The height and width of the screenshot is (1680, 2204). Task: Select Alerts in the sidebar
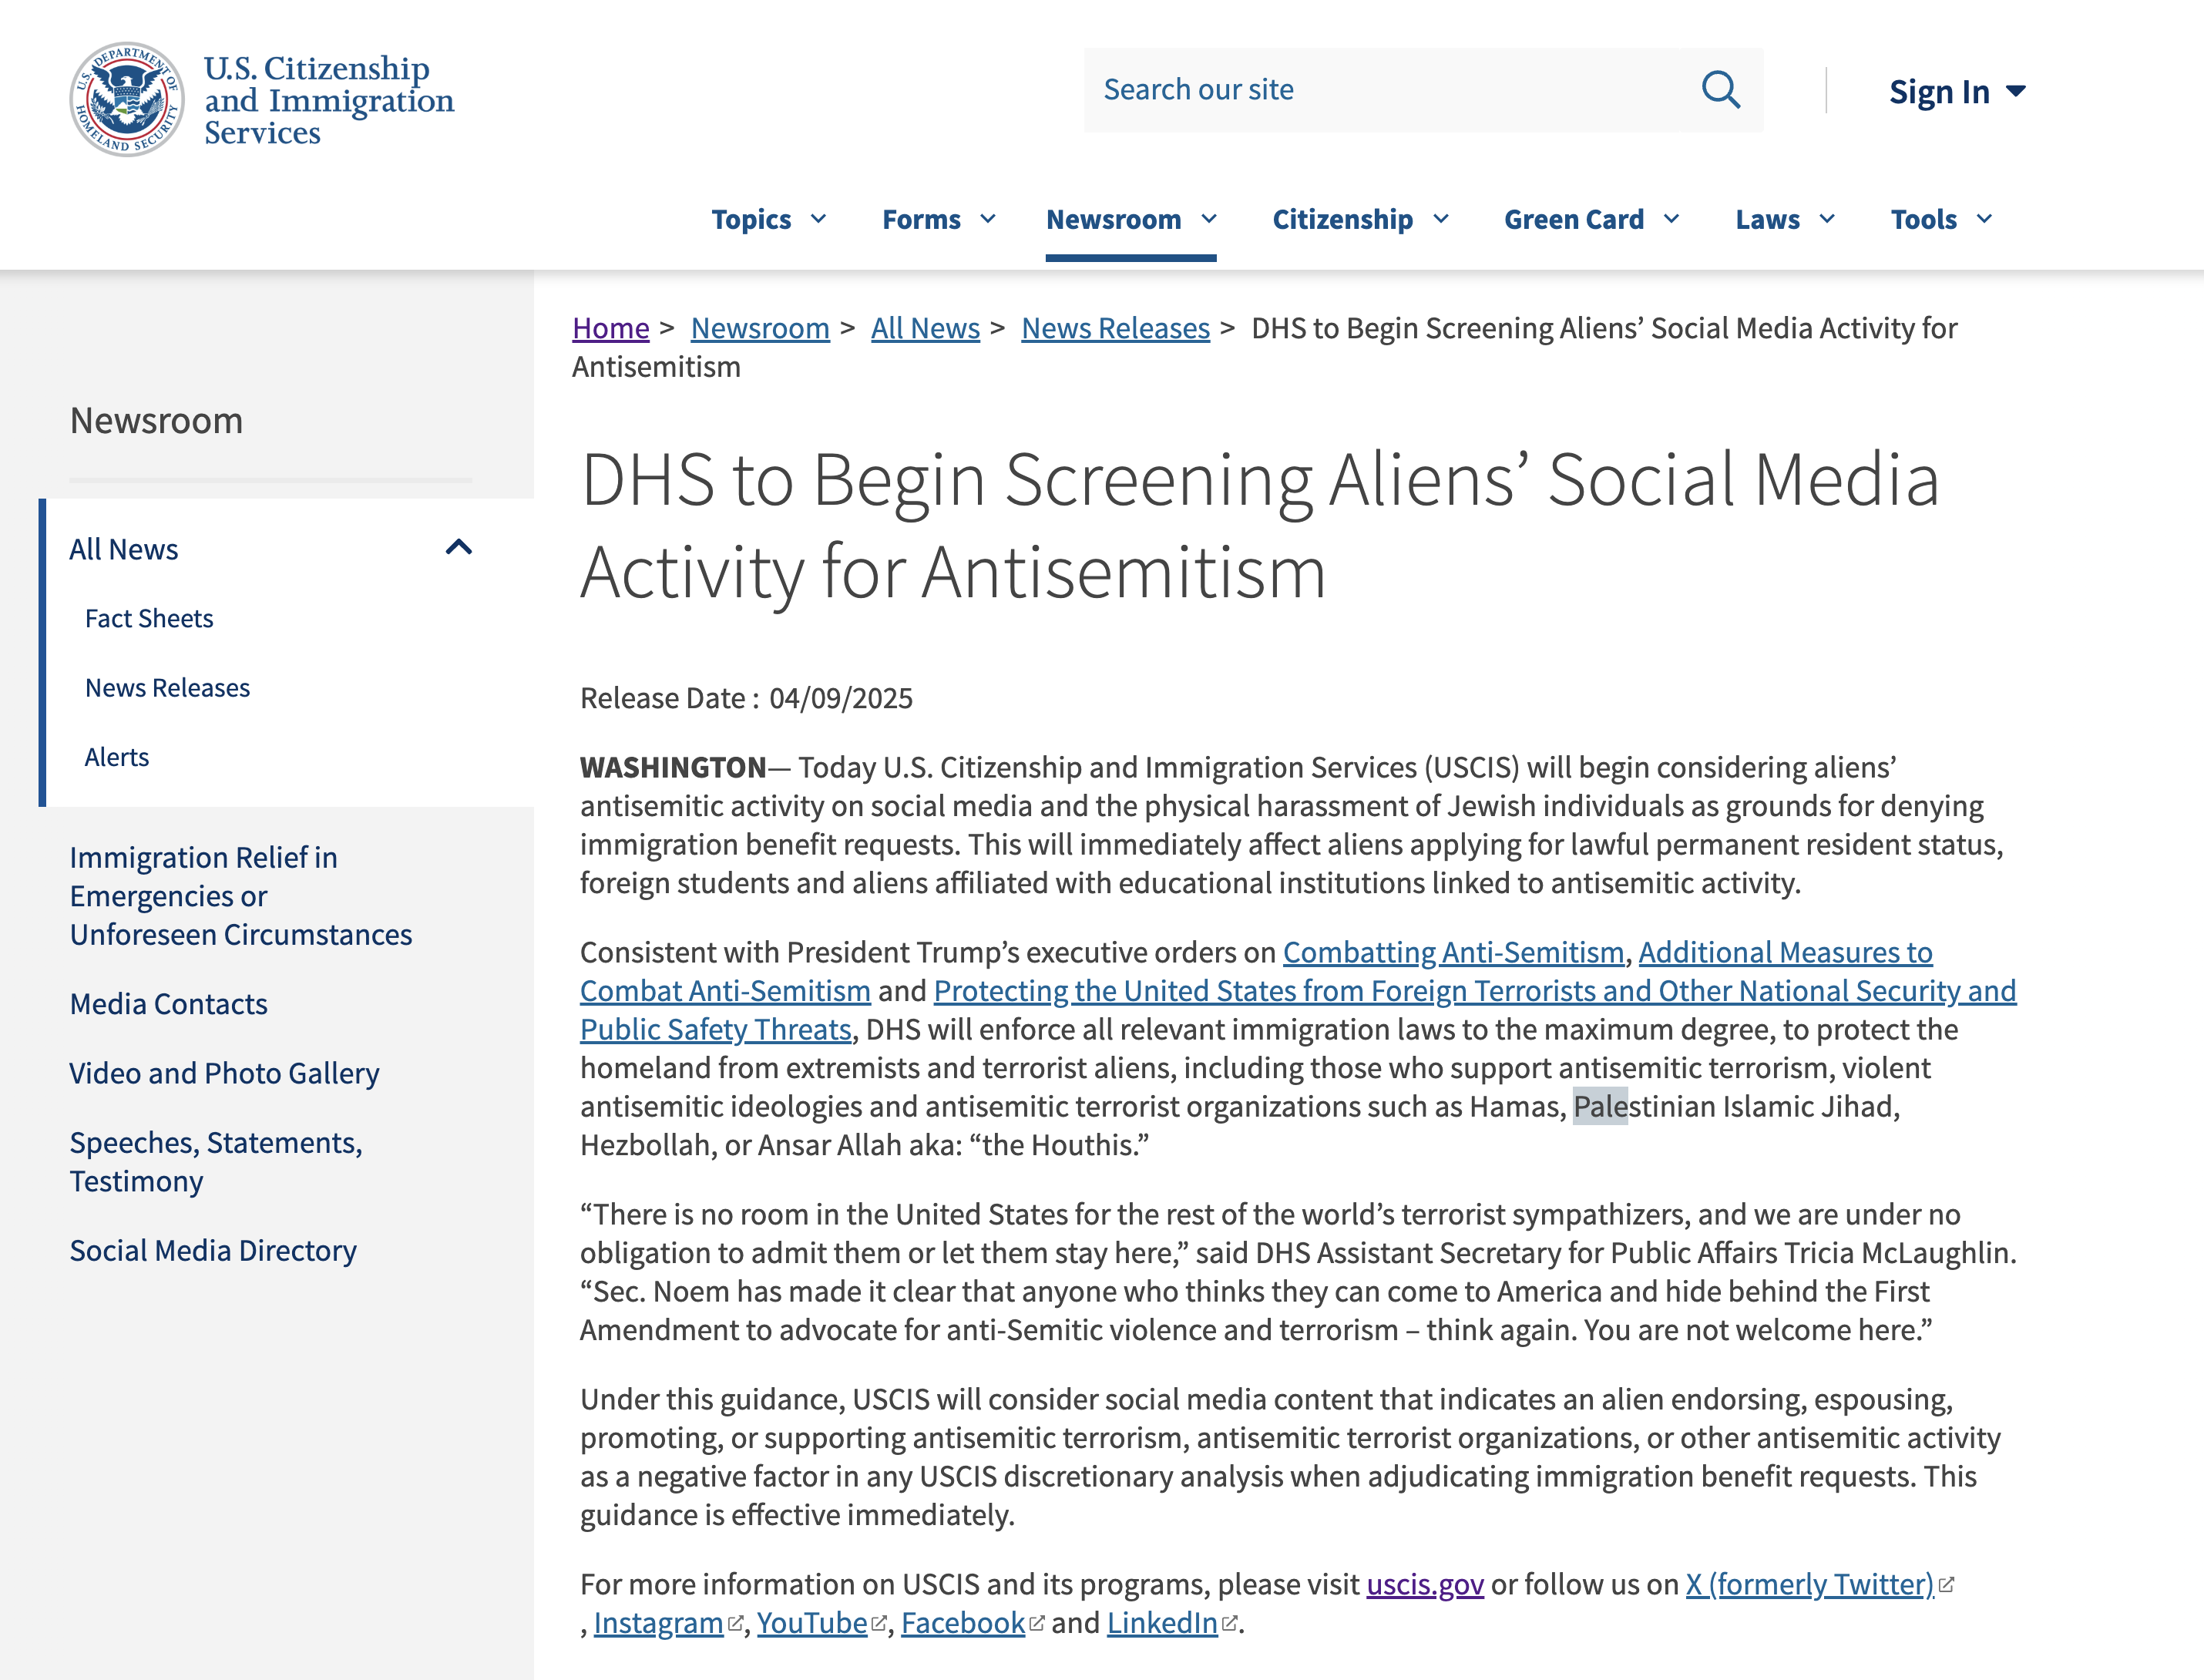pos(117,757)
